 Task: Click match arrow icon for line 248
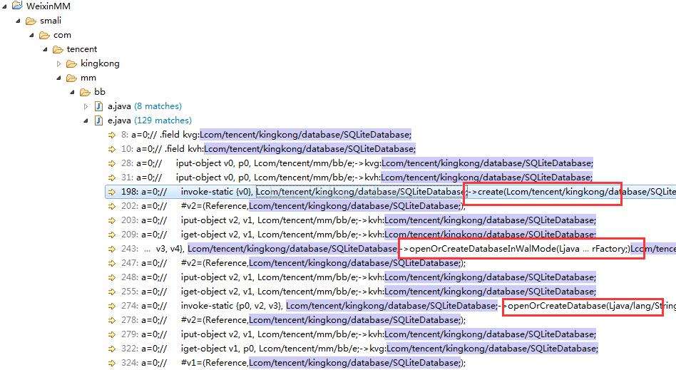tap(112, 277)
